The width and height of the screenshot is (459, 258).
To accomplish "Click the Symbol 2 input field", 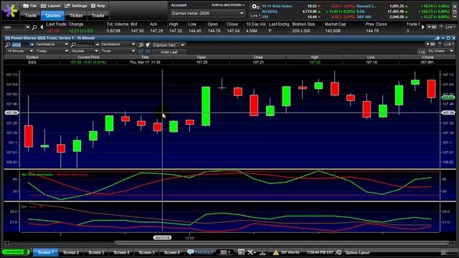I will pos(85,45).
